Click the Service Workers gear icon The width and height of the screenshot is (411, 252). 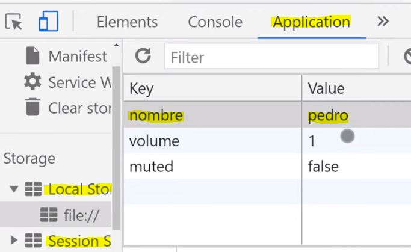(x=32, y=82)
